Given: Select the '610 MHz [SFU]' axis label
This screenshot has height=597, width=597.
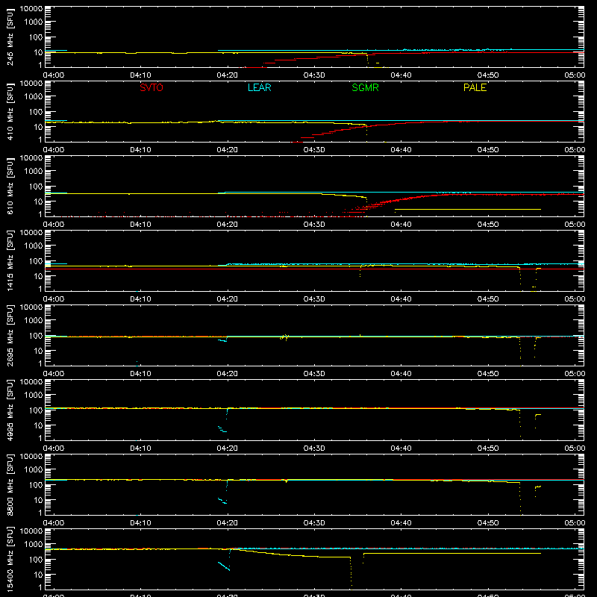Looking at the screenshot, I should pos(10,186).
